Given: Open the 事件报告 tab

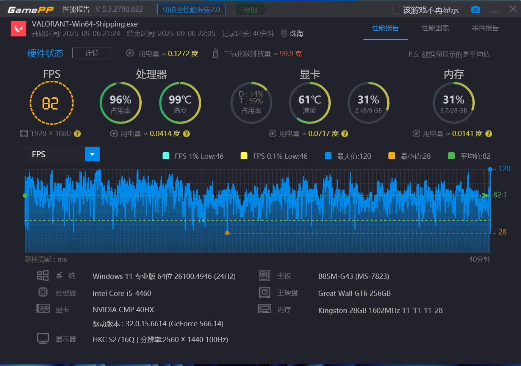Looking at the screenshot, I should tap(485, 28).
